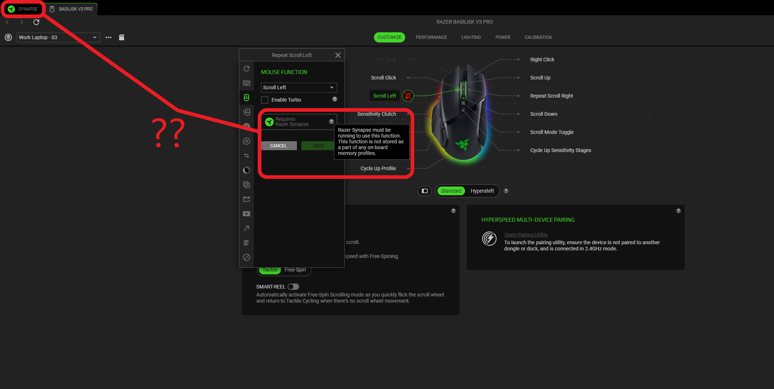Viewport: 774px width, 389px height.
Task: Click the lightning Hyperspeed pairing icon
Action: (x=489, y=239)
